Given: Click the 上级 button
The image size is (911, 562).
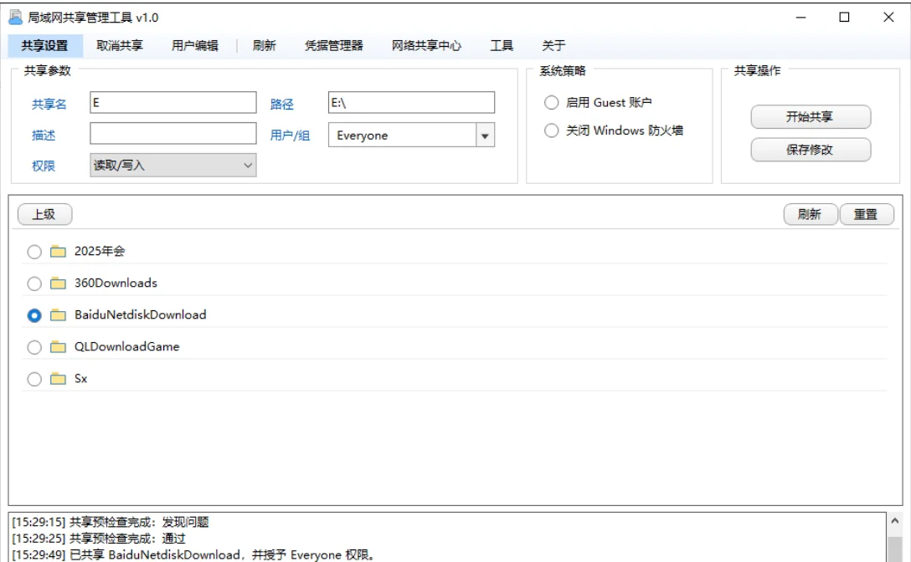Looking at the screenshot, I should pos(44,214).
